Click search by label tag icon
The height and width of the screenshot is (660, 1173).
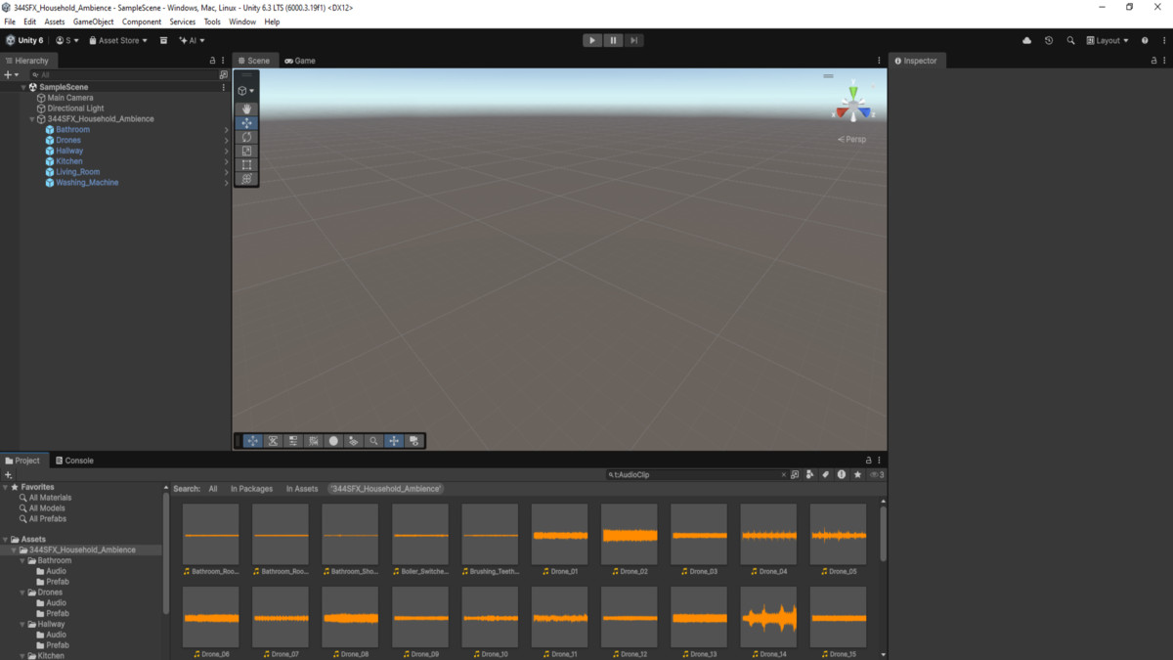pos(825,475)
